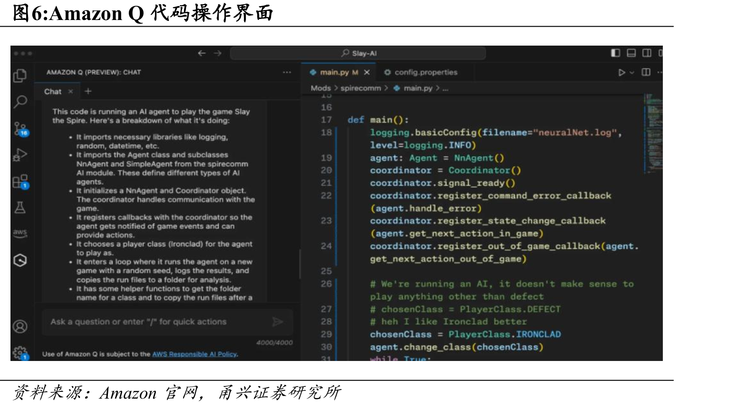Open the run options dropdown arrow
Image resolution: width=747 pixels, height=408 pixels.
pyautogui.click(x=632, y=73)
